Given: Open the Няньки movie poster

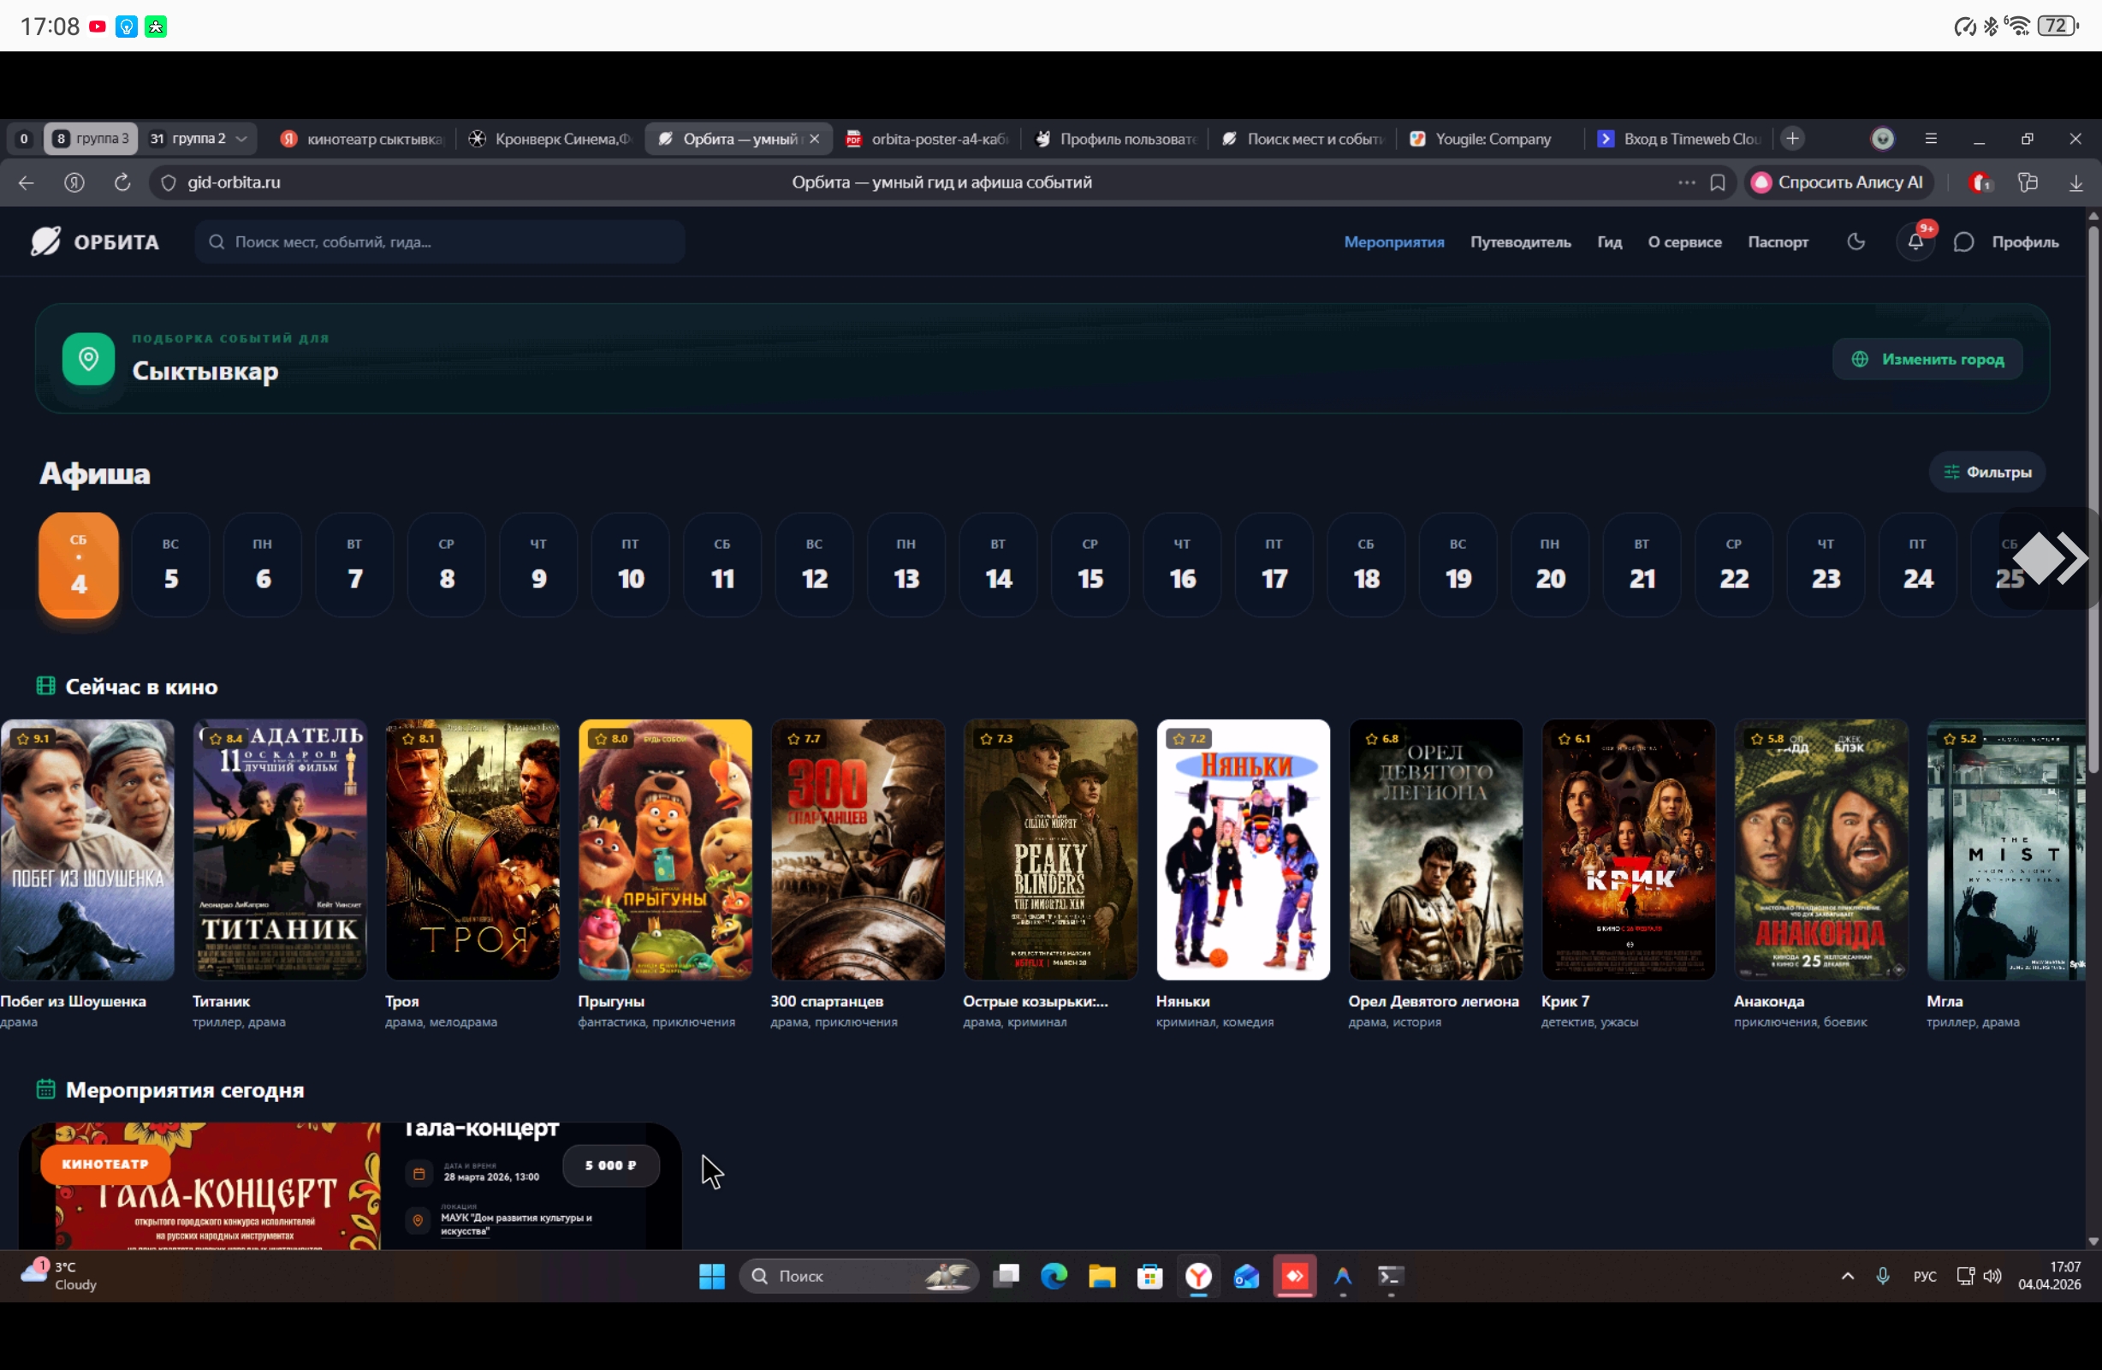Looking at the screenshot, I should 1243,849.
